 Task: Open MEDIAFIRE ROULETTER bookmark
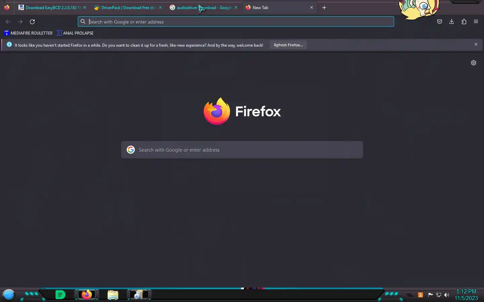tap(29, 33)
